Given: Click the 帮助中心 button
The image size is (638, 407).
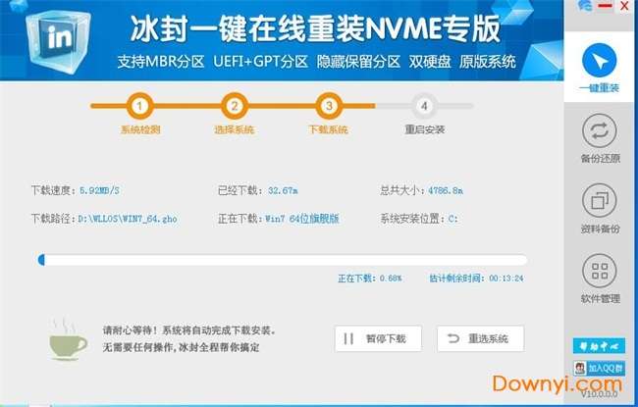Looking at the screenshot, I should 599,345.
